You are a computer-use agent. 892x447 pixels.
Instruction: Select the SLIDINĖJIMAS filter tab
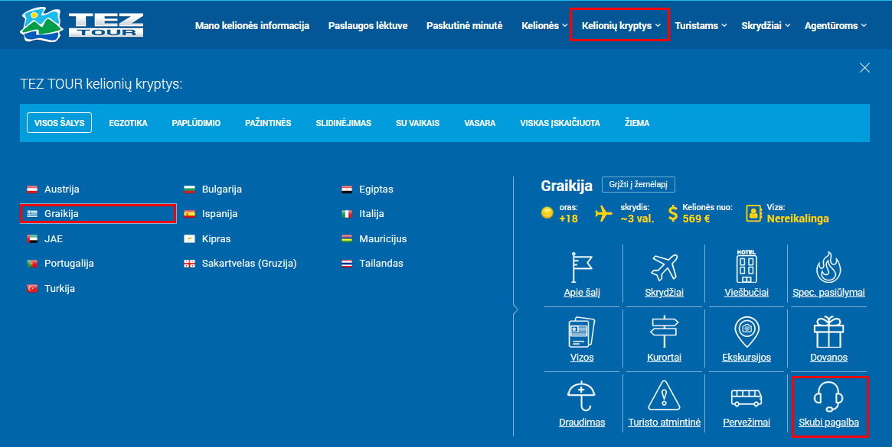(344, 123)
